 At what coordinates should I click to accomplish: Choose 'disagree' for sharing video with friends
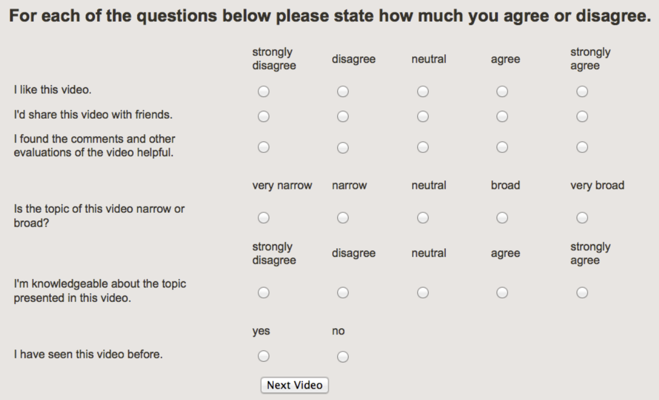343,116
